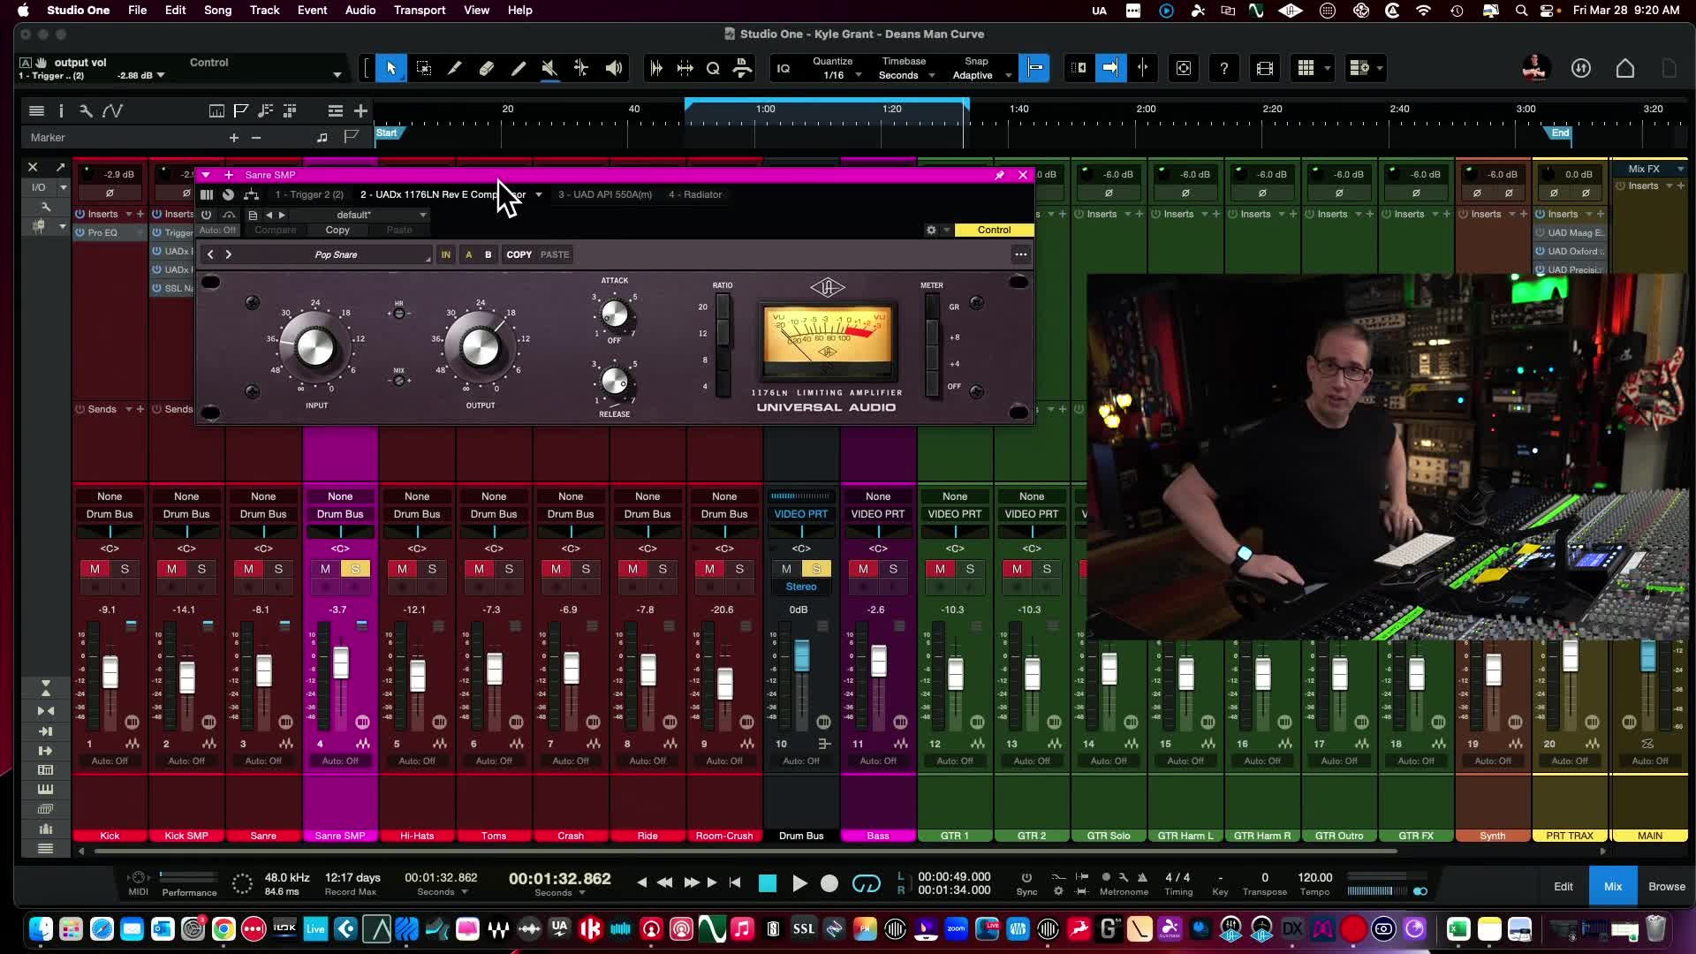The height and width of the screenshot is (954, 1696).
Task: Adjust the Sanre SMP channel fader
Action: 341,663
